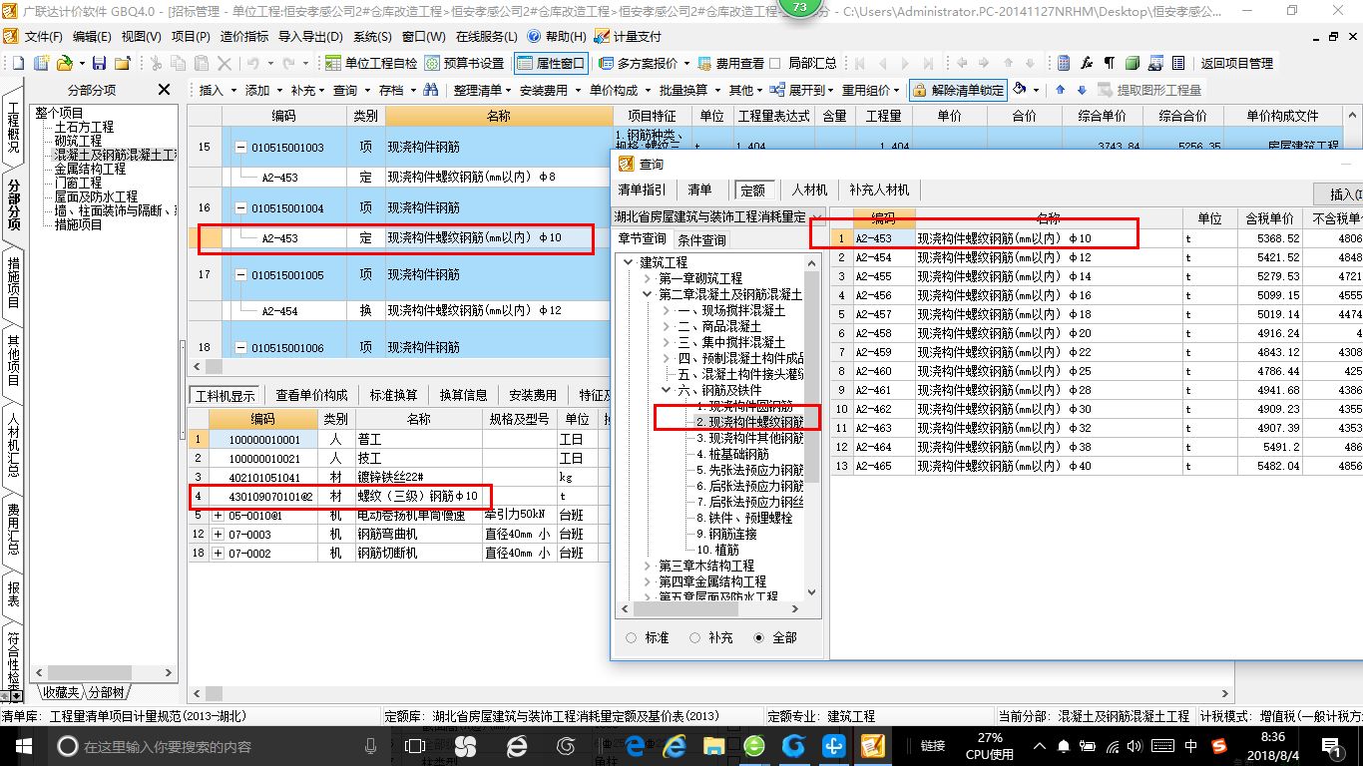Viewport: 1363px width, 766px height.
Task: Click the binoculars find icon
Action: point(431,90)
